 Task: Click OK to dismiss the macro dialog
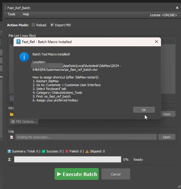coord(144,110)
